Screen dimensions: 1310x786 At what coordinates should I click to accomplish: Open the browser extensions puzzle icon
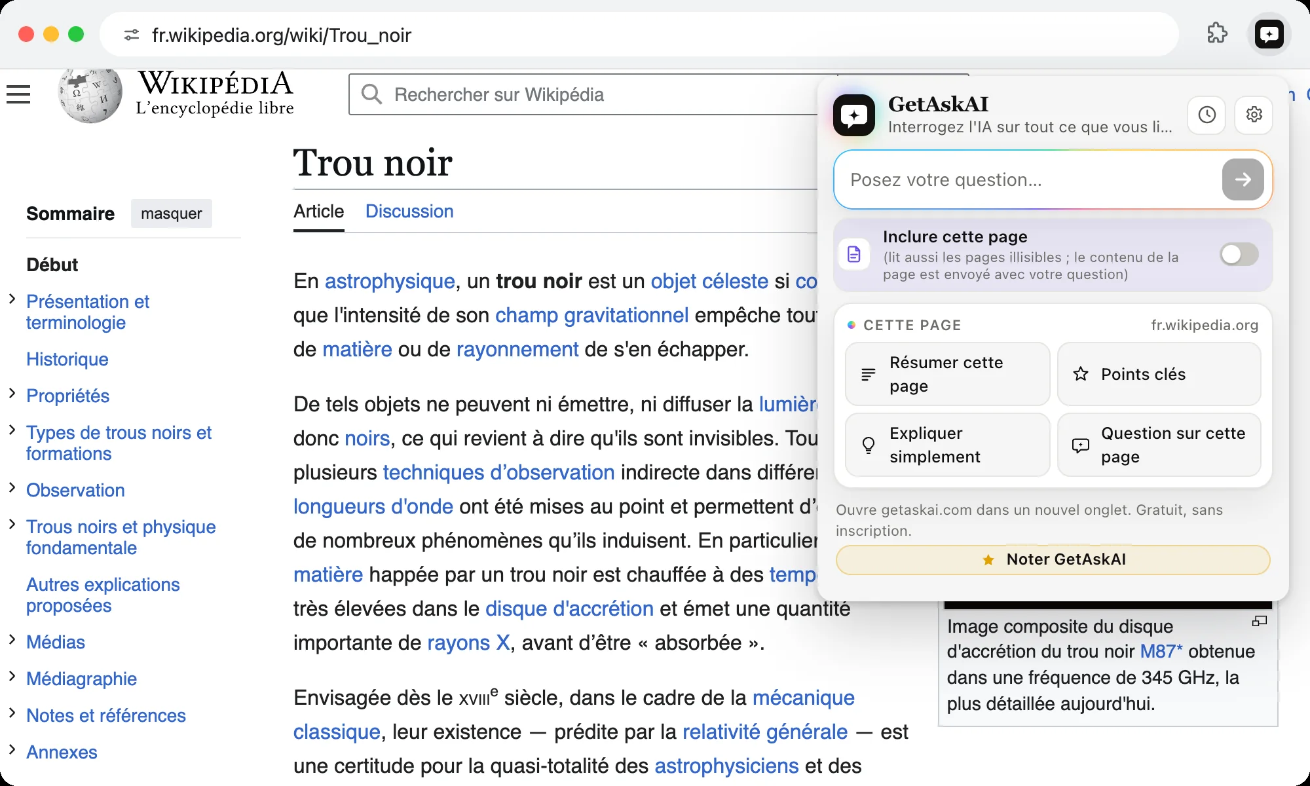click(x=1217, y=33)
